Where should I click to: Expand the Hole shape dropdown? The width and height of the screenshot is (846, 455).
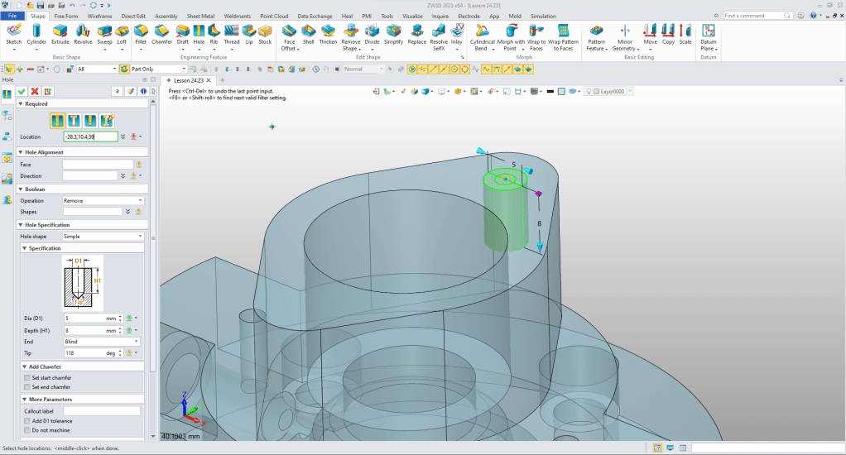click(103, 236)
